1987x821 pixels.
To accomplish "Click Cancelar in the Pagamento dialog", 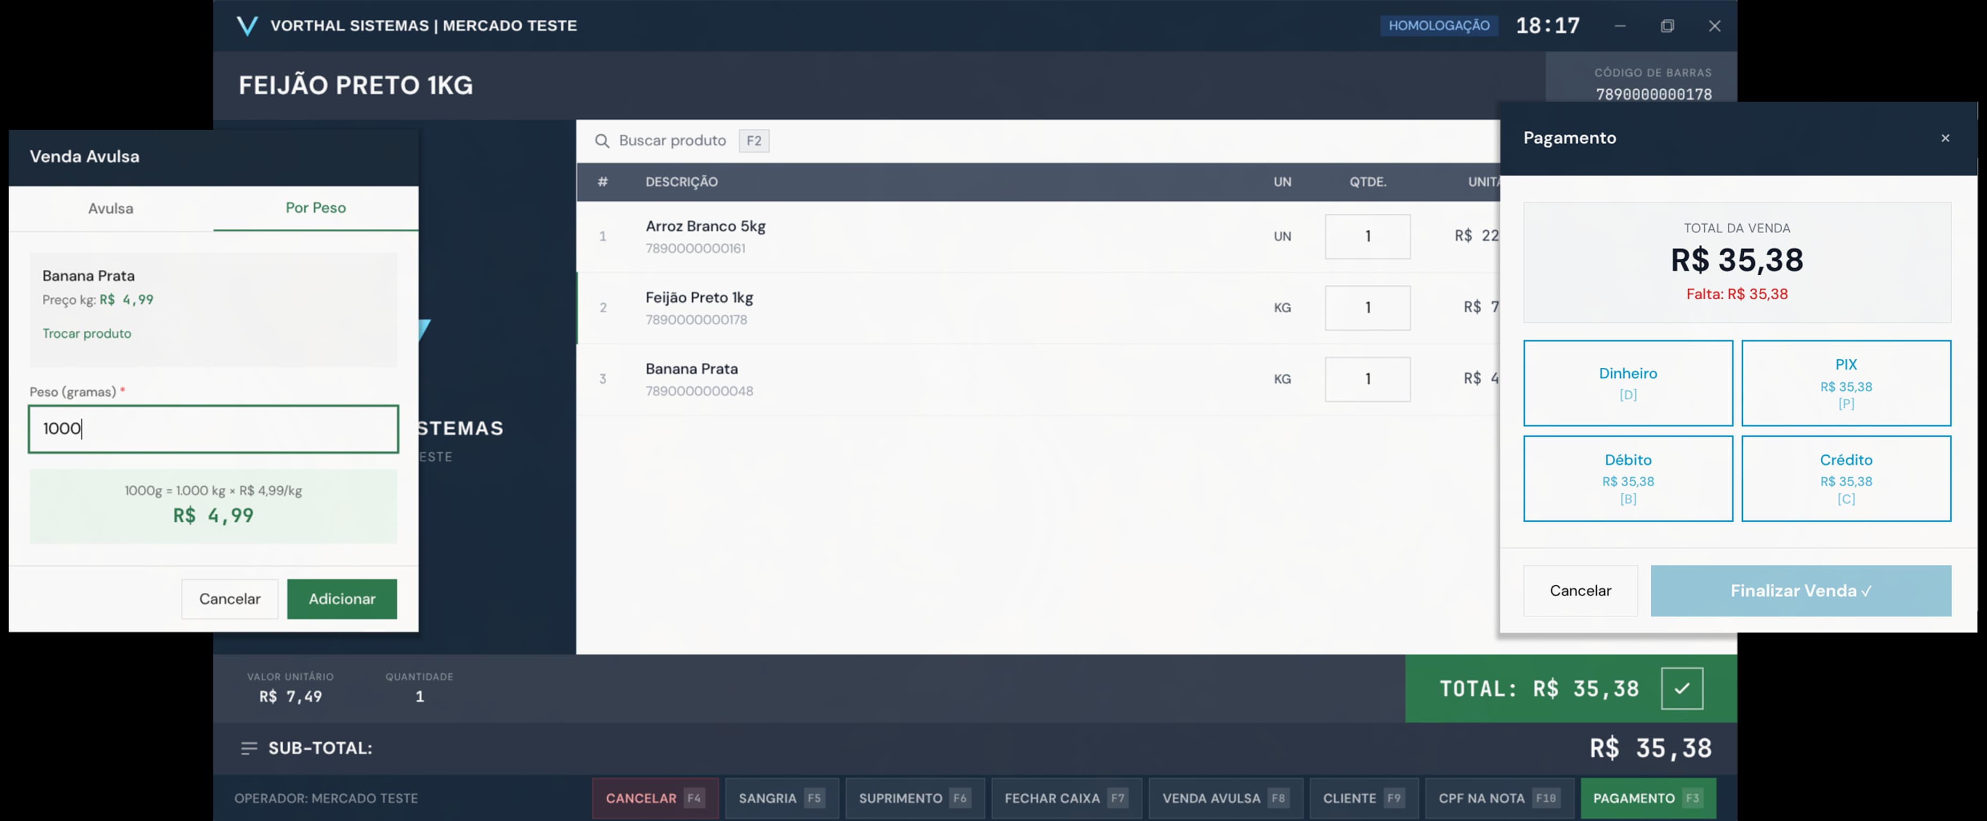I will coord(1580,591).
